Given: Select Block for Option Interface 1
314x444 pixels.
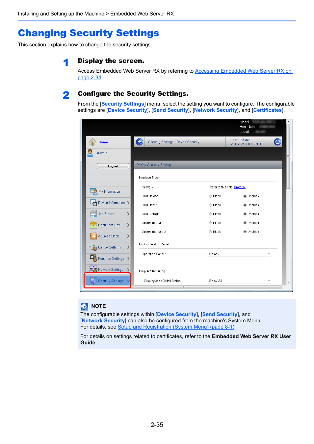Looking at the screenshot, I should point(210,223).
